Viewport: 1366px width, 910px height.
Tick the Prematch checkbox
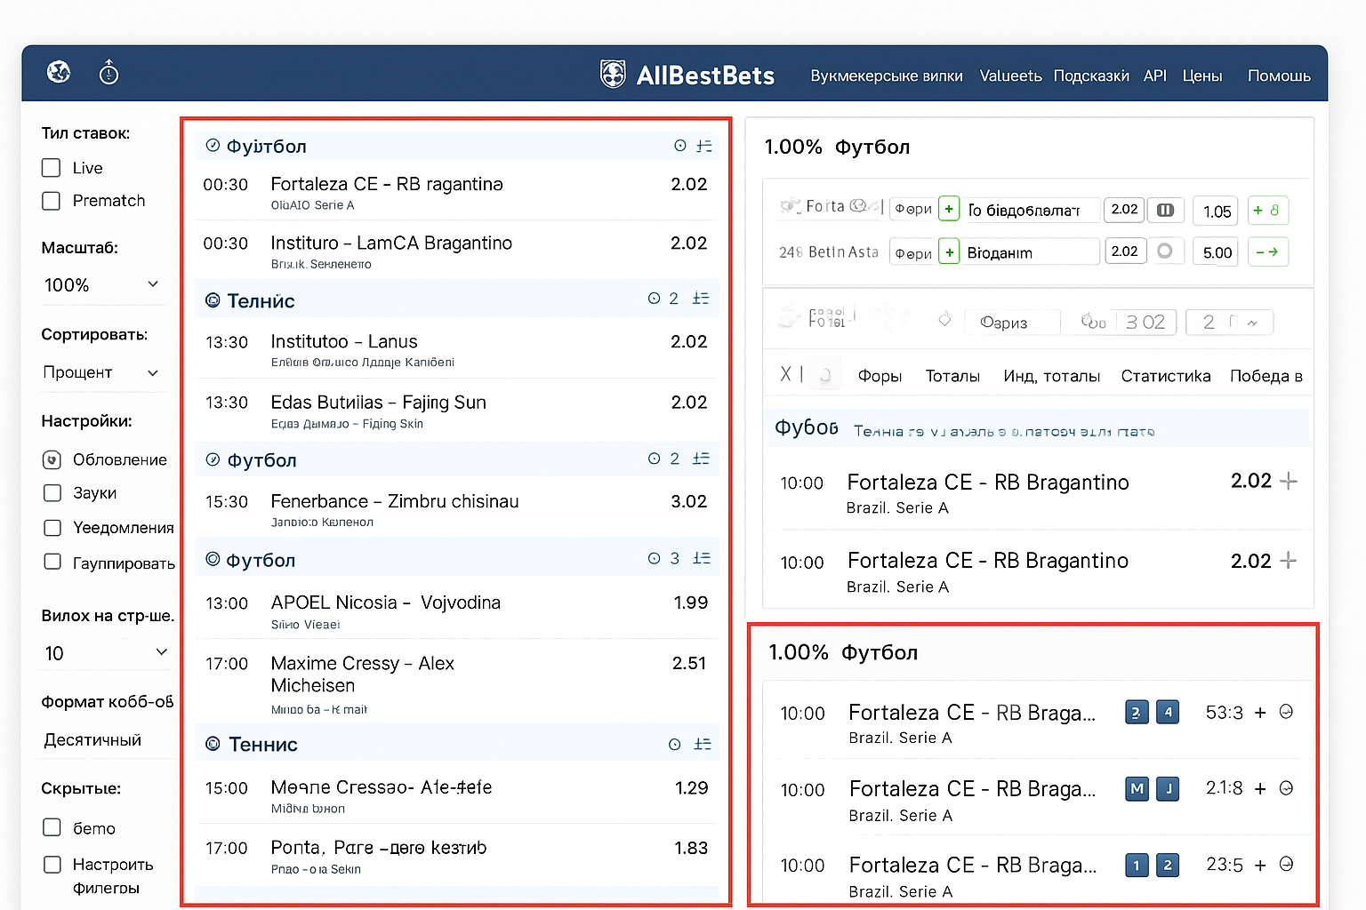coord(52,201)
